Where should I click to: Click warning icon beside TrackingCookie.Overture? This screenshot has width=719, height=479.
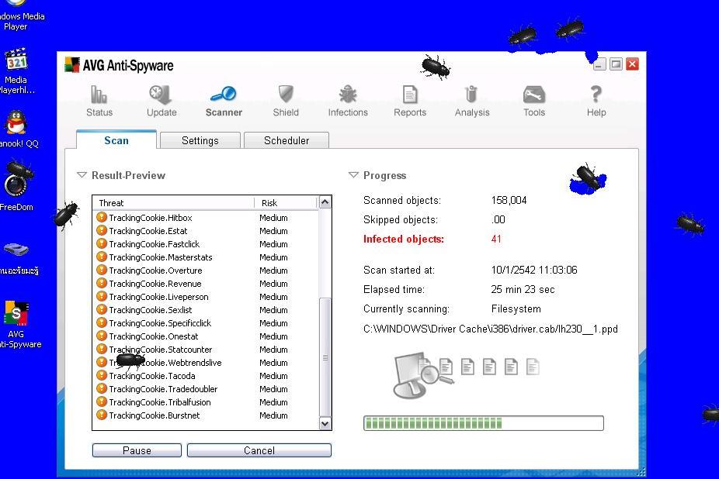[x=102, y=271]
